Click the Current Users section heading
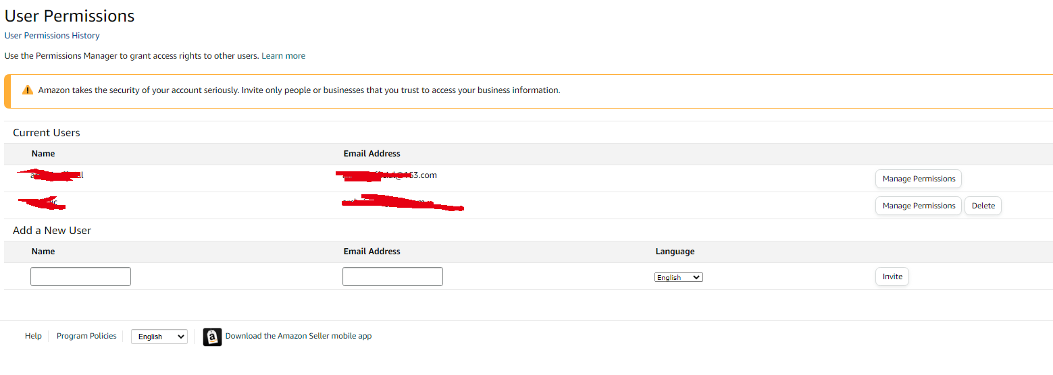This screenshot has width=1053, height=375. tap(47, 133)
